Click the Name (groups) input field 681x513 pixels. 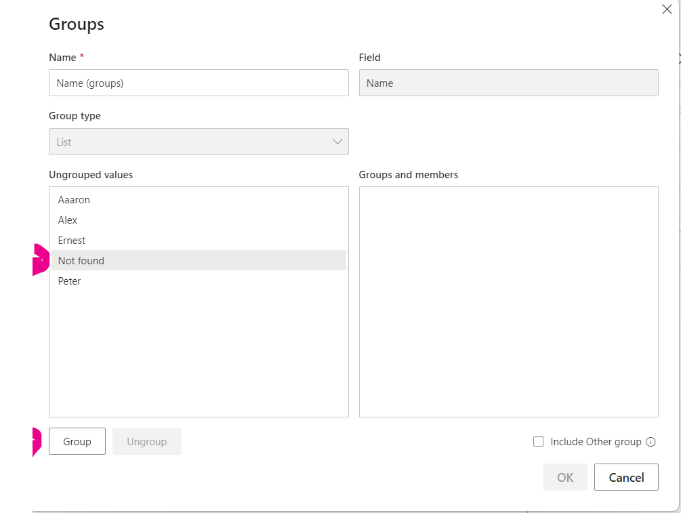(x=199, y=83)
